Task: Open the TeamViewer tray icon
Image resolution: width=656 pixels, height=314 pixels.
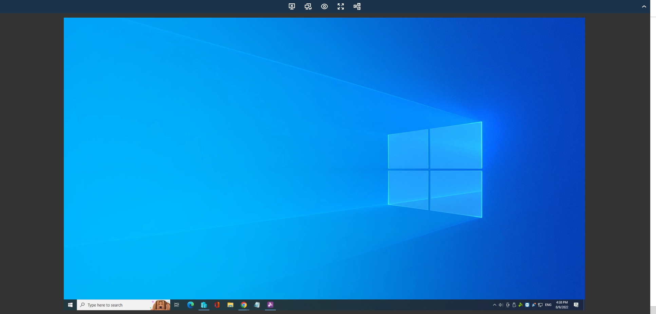Action: click(527, 305)
